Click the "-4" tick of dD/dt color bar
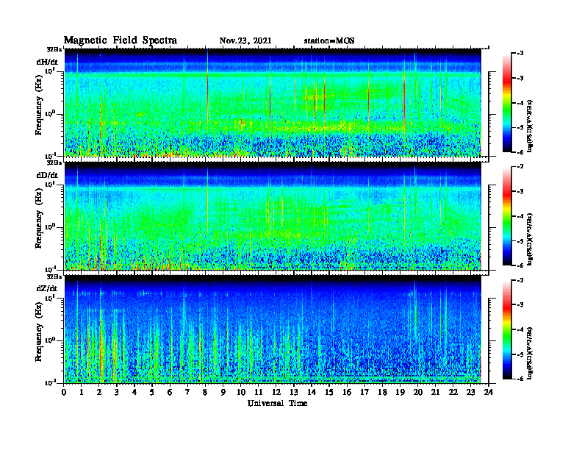Viewport: 582px width, 450px height. [x=520, y=216]
